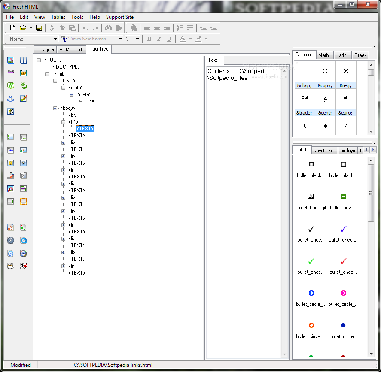Click the highlight color marker swatch

click(x=198, y=39)
